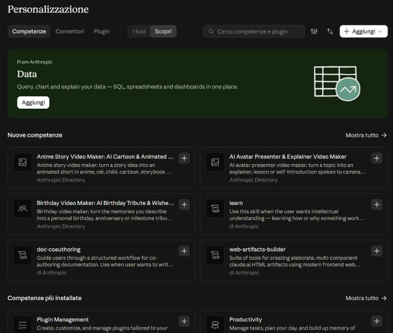Screen dimensions: 393x333
Task: Click the learn skill scroll icon
Action: (x=215, y=209)
